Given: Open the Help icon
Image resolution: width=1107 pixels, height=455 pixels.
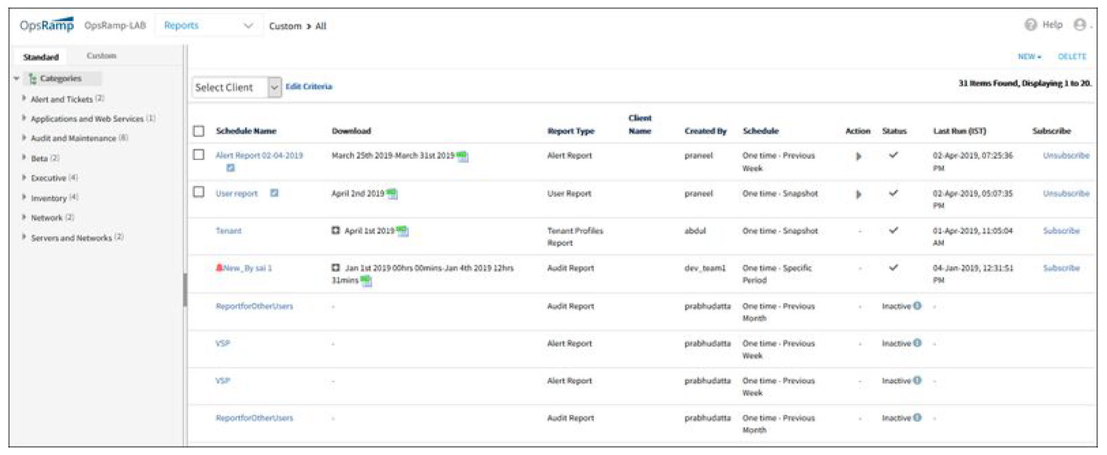Looking at the screenshot, I should coord(1030,25).
